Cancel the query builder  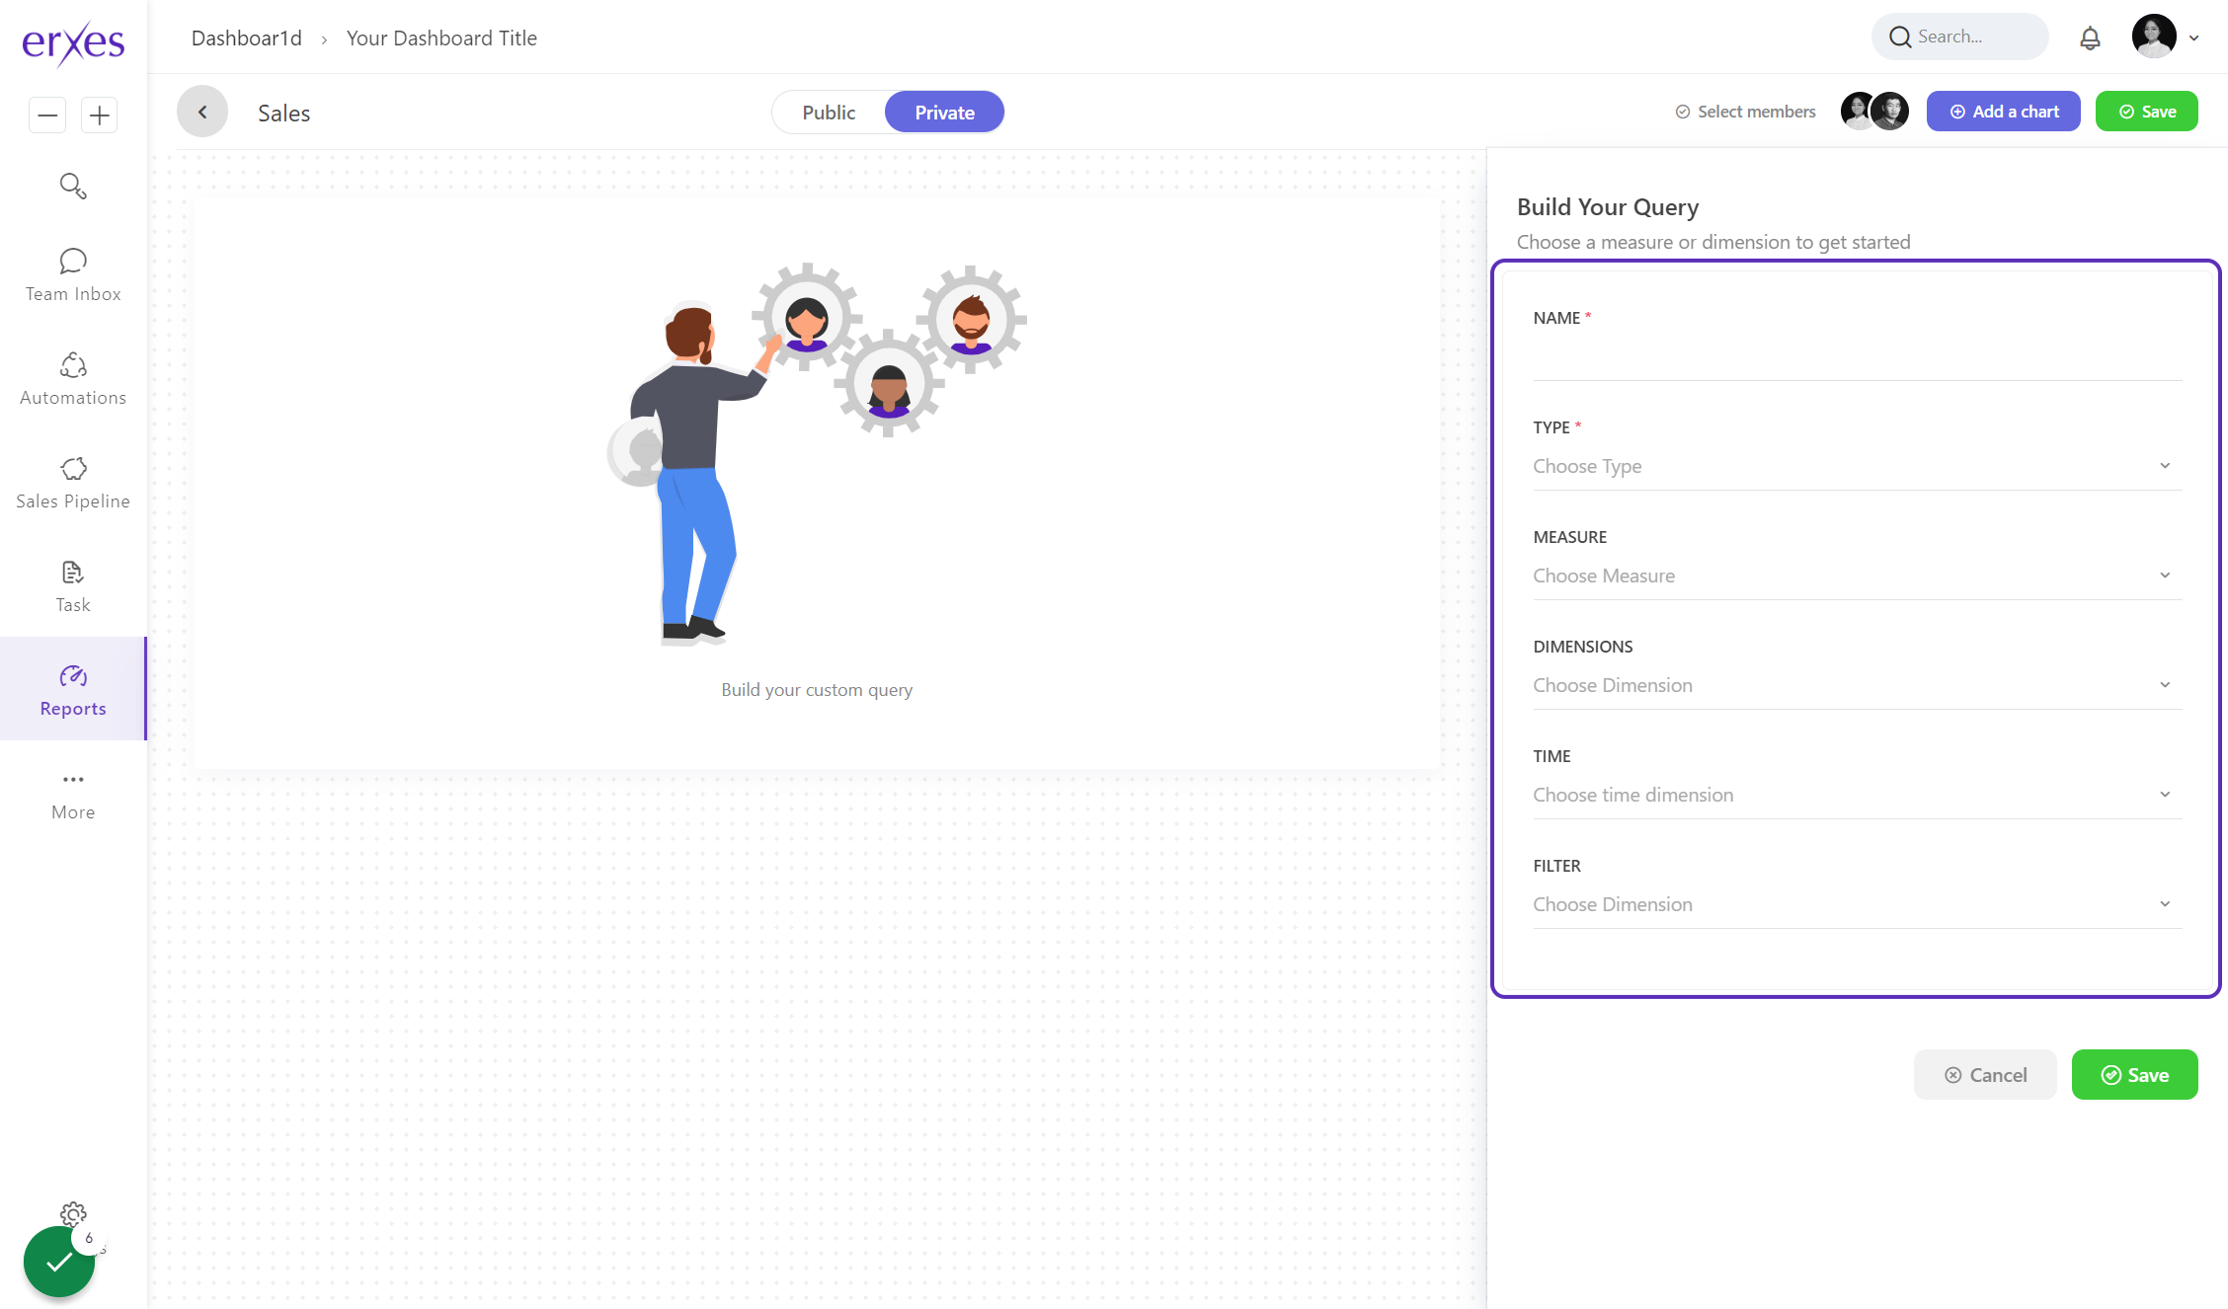[1985, 1075]
